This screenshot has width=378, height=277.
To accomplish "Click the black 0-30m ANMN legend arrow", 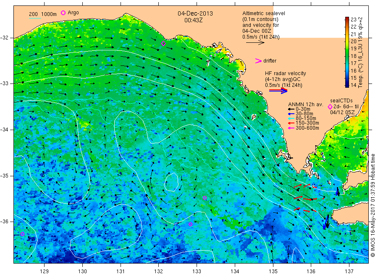I will coord(291,109).
